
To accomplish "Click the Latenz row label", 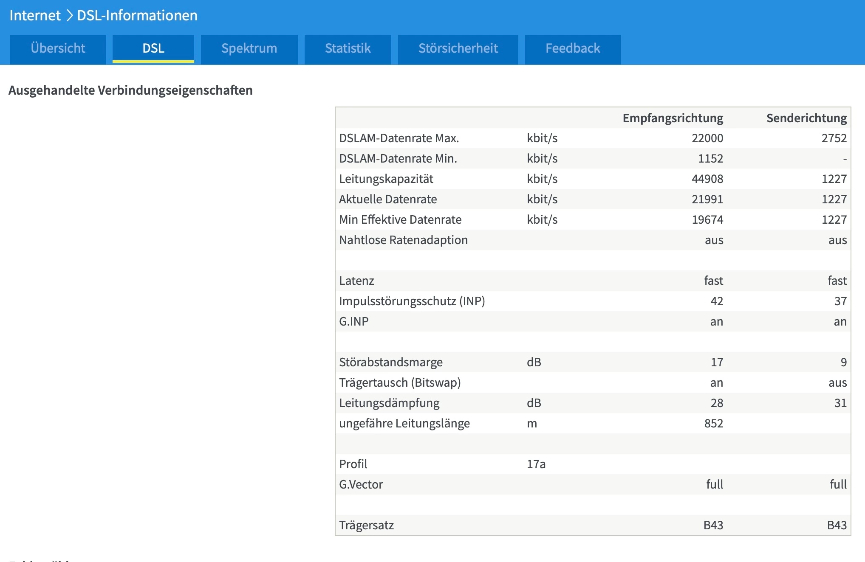I will 356,281.
